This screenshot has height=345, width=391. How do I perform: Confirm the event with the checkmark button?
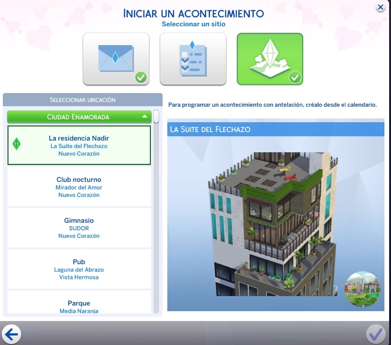point(376,334)
